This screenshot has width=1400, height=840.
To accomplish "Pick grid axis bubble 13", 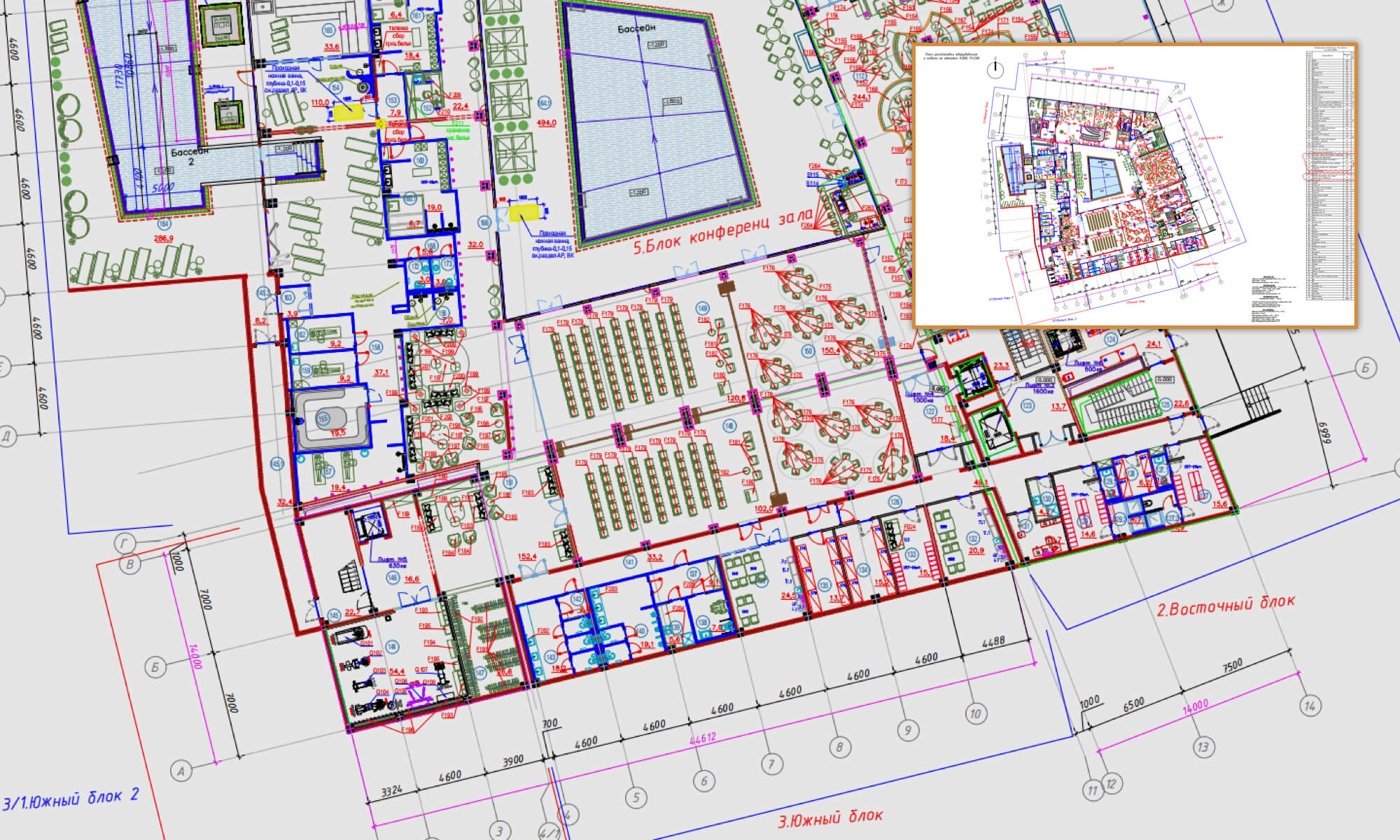I will pyautogui.click(x=1203, y=747).
